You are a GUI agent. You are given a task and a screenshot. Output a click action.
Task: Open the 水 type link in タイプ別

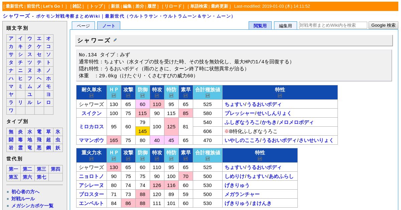pyautogui.click(x=30, y=132)
